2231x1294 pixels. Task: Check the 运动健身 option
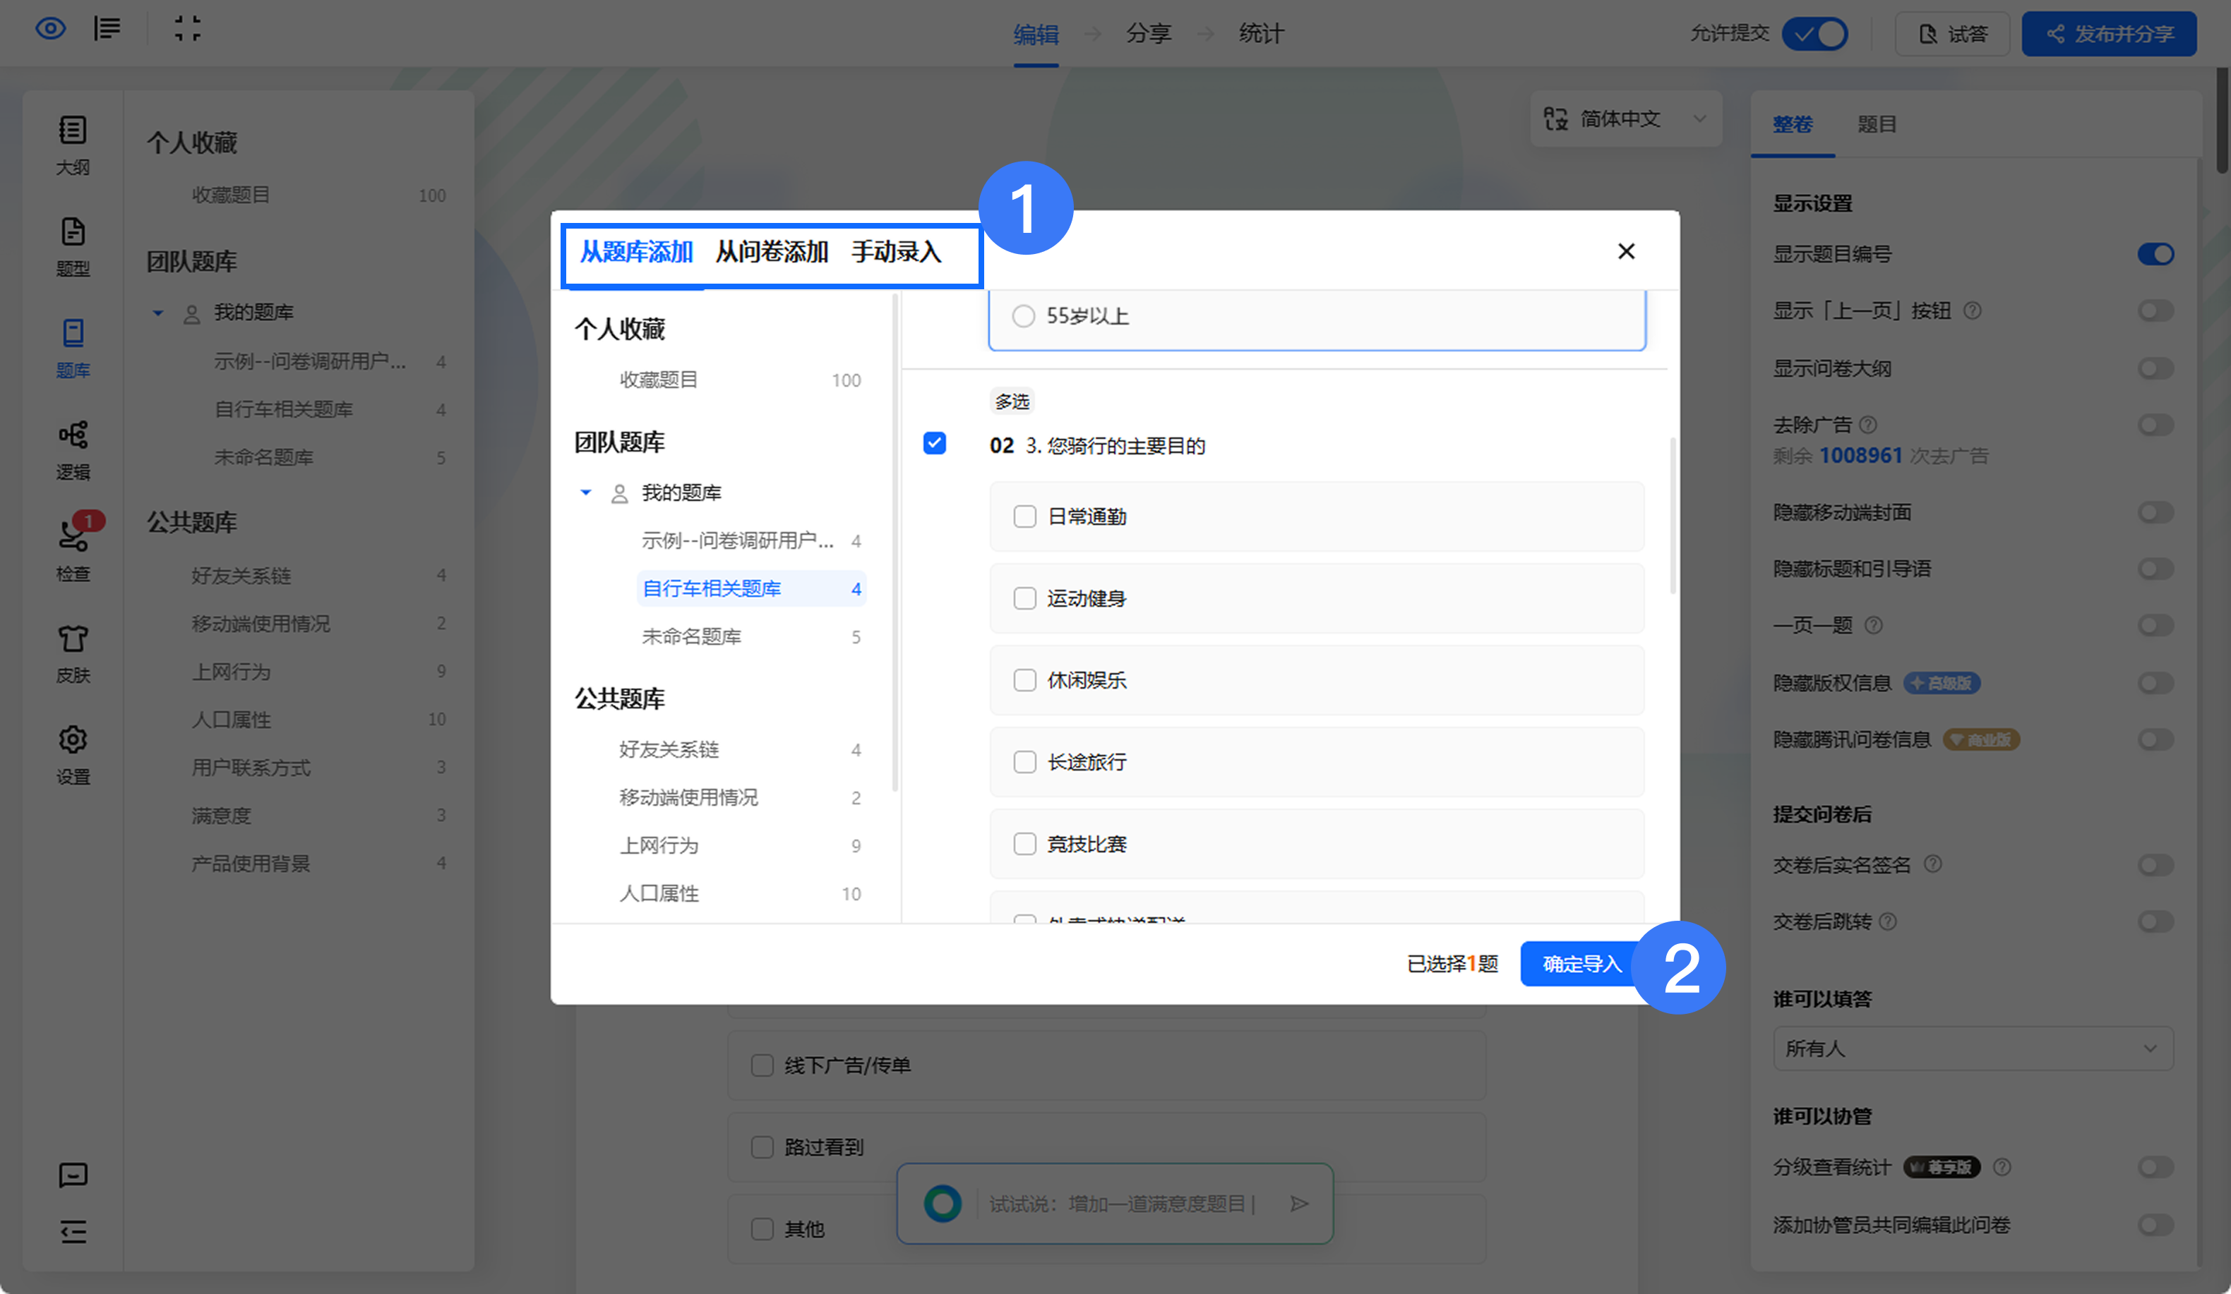[1024, 599]
